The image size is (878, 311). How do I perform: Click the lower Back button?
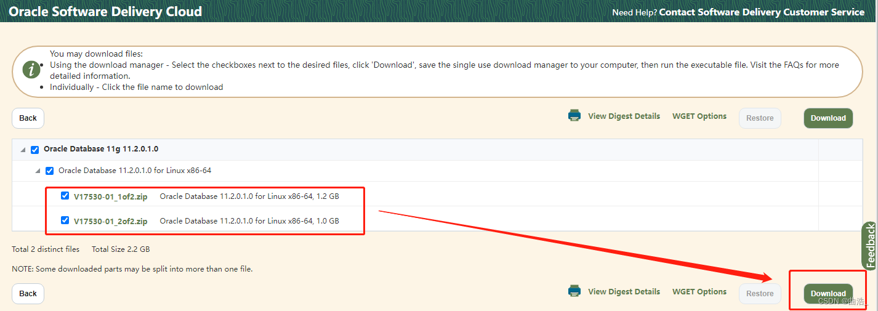pyautogui.click(x=28, y=294)
